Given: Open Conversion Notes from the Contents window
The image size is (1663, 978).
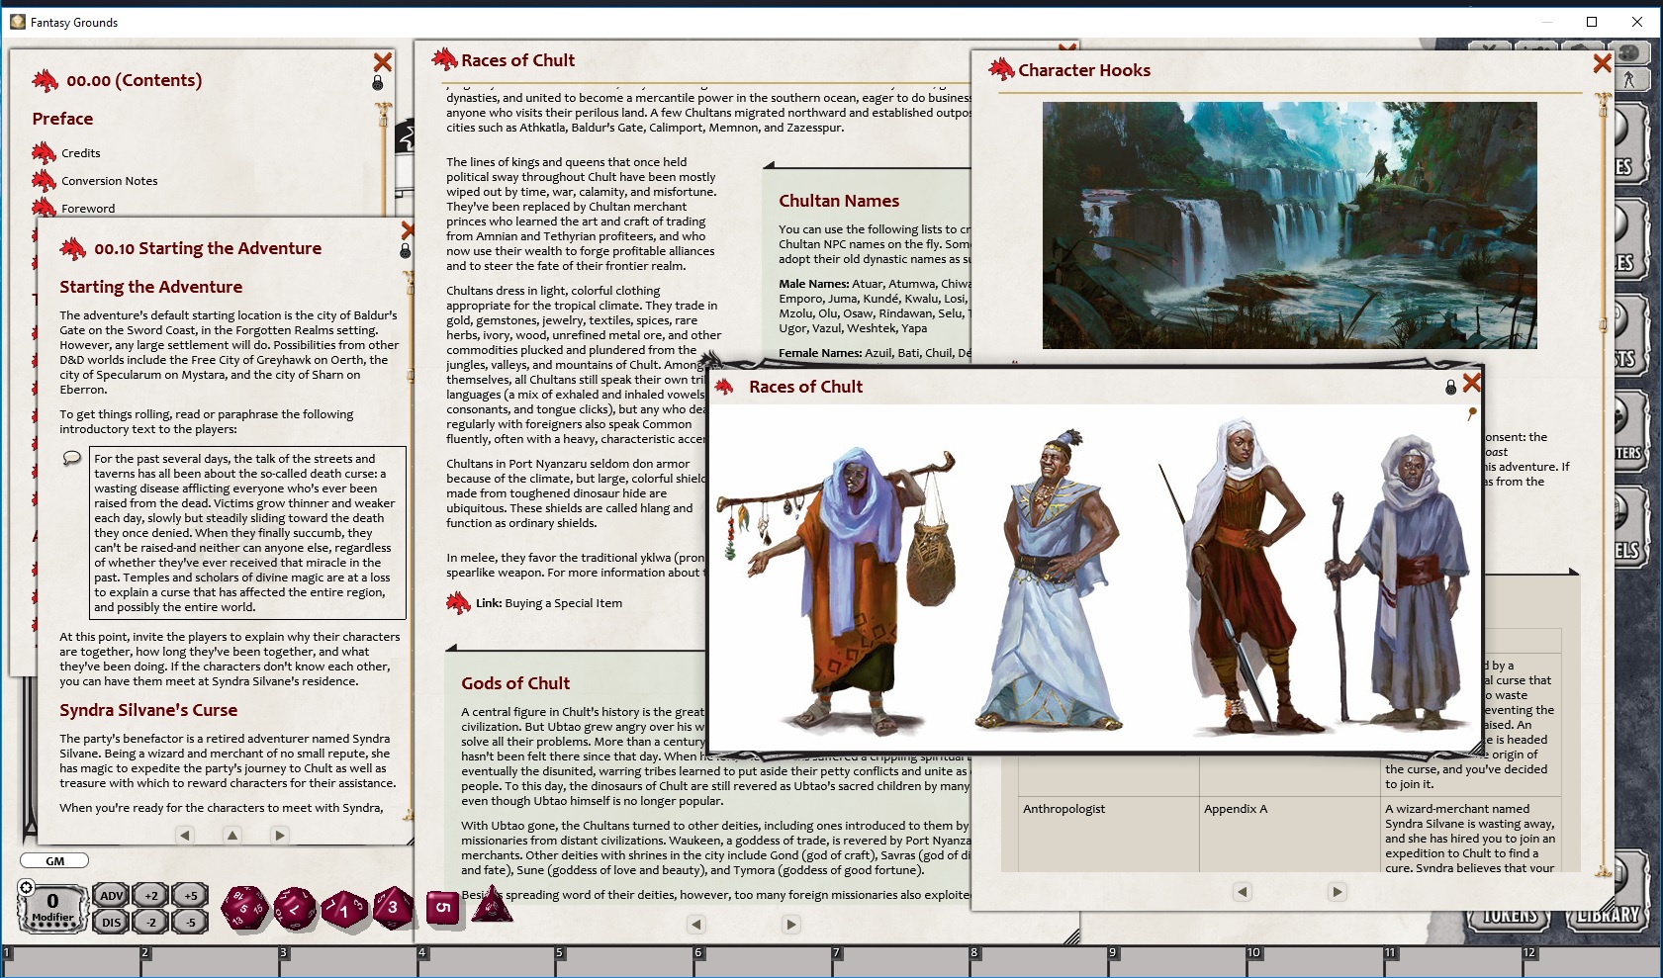Looking at the screenshot, I should [x=109, y=180].
